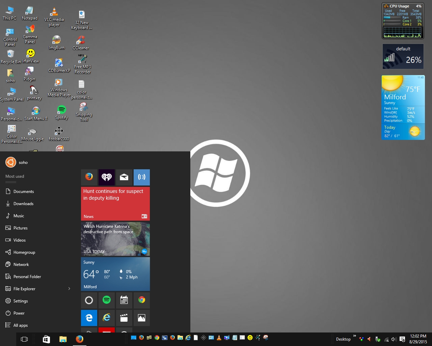Select the CCleaner desktop icon
Screen dimensions: 432x346
pos(81,43)
